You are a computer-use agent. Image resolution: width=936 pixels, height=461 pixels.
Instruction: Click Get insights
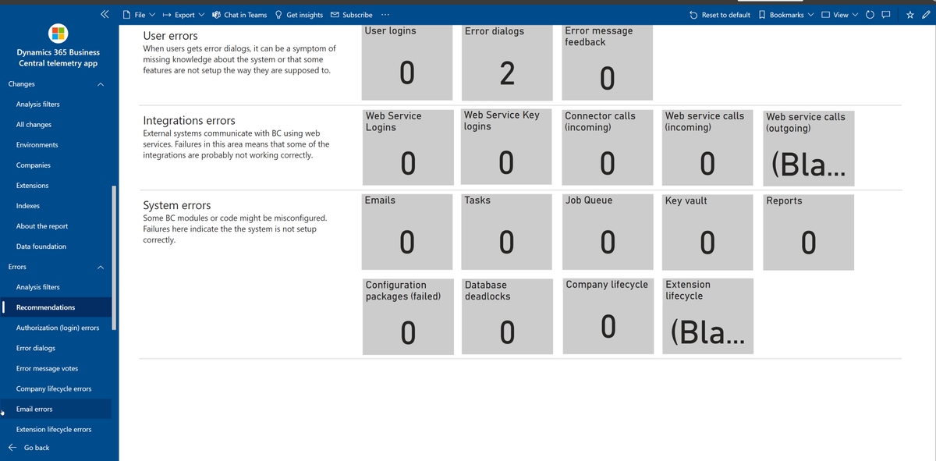300,15
